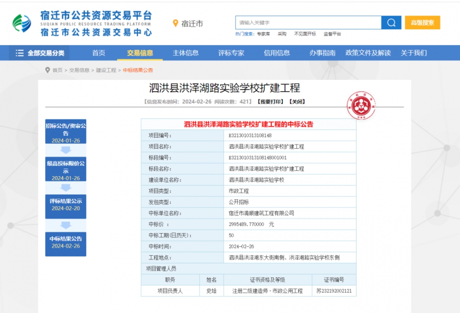
Task: Click contract type value 公开招标
Action: [x=238, y=202]
